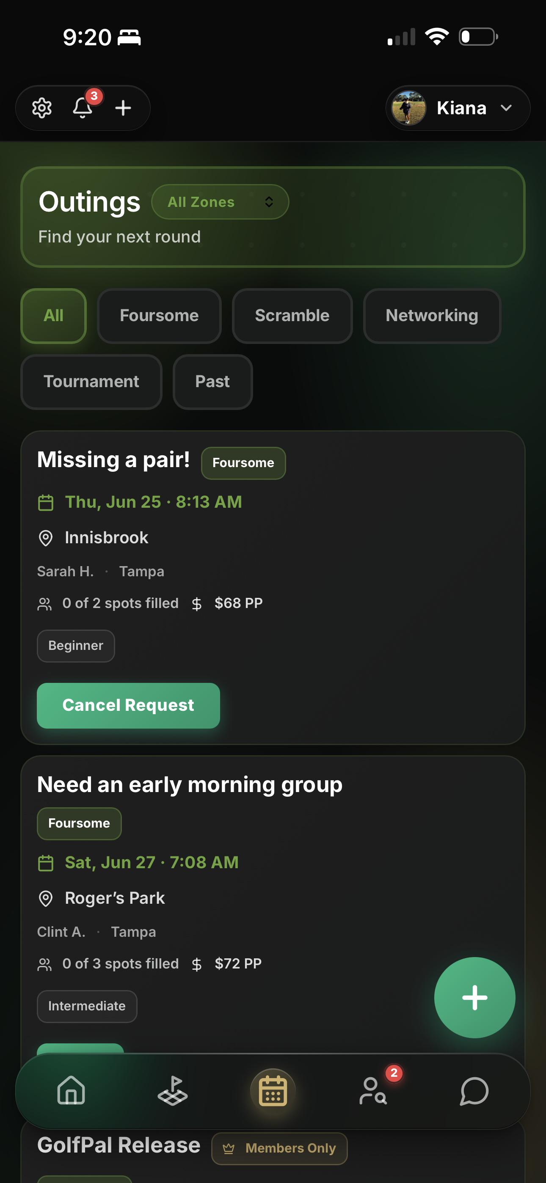Switch to the Tournament filter
This screenshot has width=546, height=1183.
click(91, 382)
